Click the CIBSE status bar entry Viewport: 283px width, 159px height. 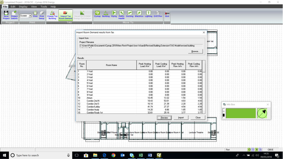[x=270, y=150]
